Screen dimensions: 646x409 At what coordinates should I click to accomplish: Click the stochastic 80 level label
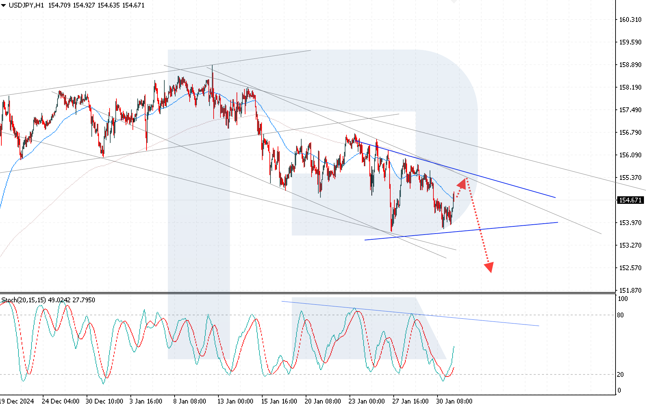(x=620, y=315)
